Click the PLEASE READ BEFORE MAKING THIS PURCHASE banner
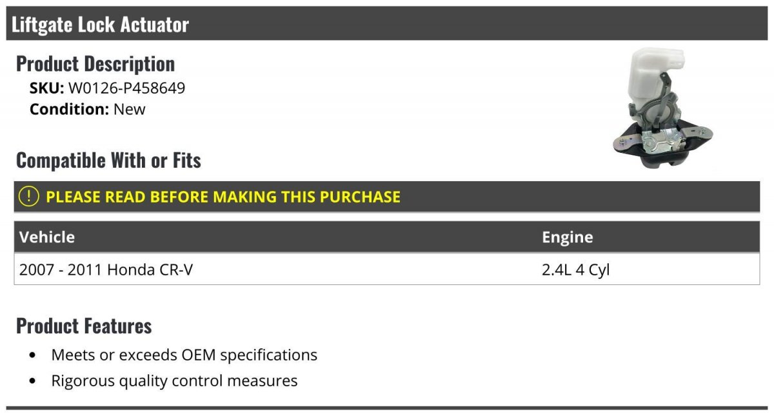Screen dimensions: 774x416 pos(387,197)
